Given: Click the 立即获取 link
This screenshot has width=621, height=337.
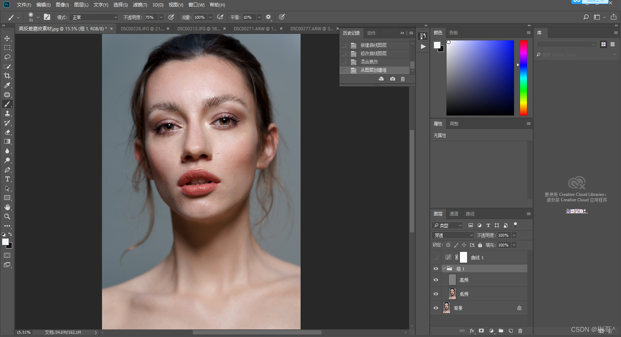Looking at the screenshot, I should click(576, 211).
